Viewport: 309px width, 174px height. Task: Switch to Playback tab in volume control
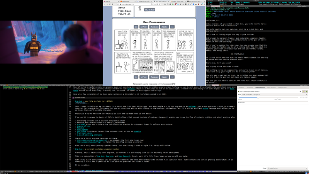(x=241, y=88)
